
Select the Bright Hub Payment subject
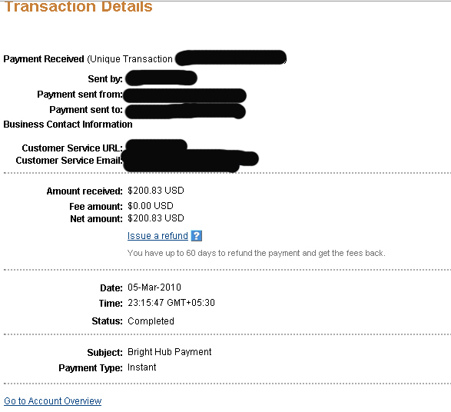(169, 352)
